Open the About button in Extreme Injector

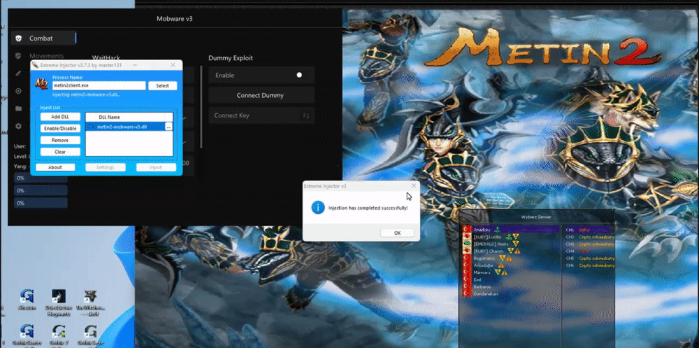coord(55,168)
